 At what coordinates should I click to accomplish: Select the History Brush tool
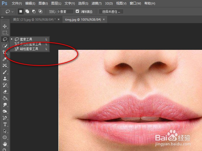tap(5, 85)
